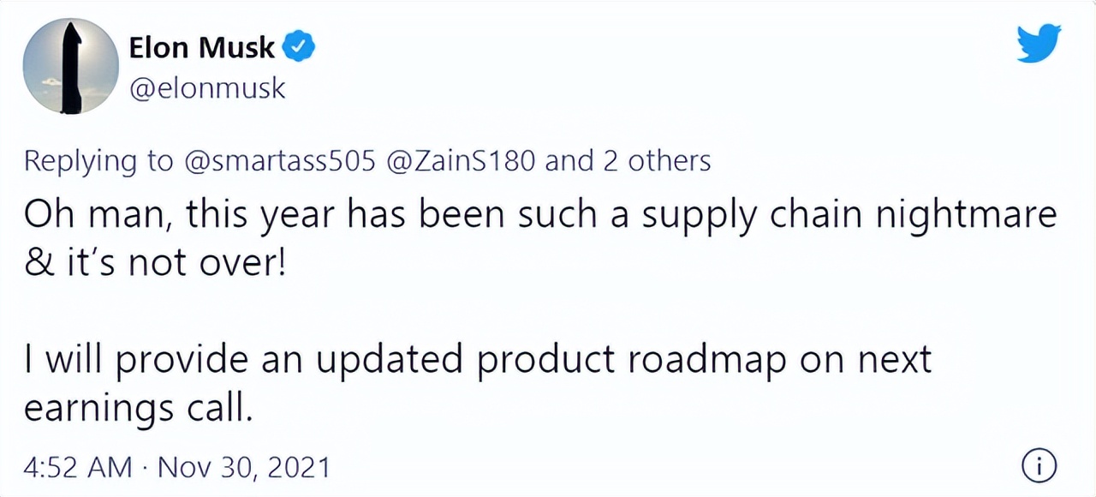Viewport: 1096px width, 497px height.
Task: Click the circular avatar showing the rocket
Action: pyautogui.click(x=73, y=64)
